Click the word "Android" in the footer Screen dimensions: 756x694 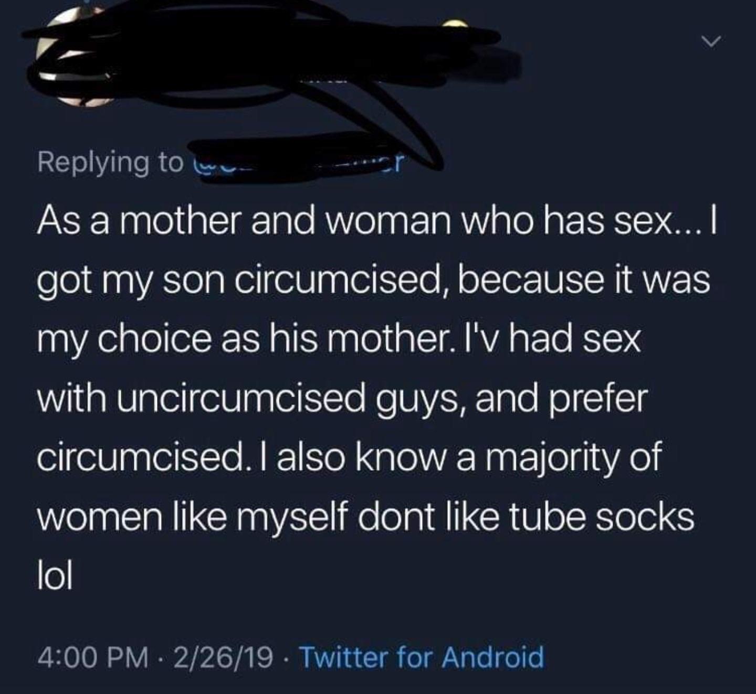coord(492,657)
